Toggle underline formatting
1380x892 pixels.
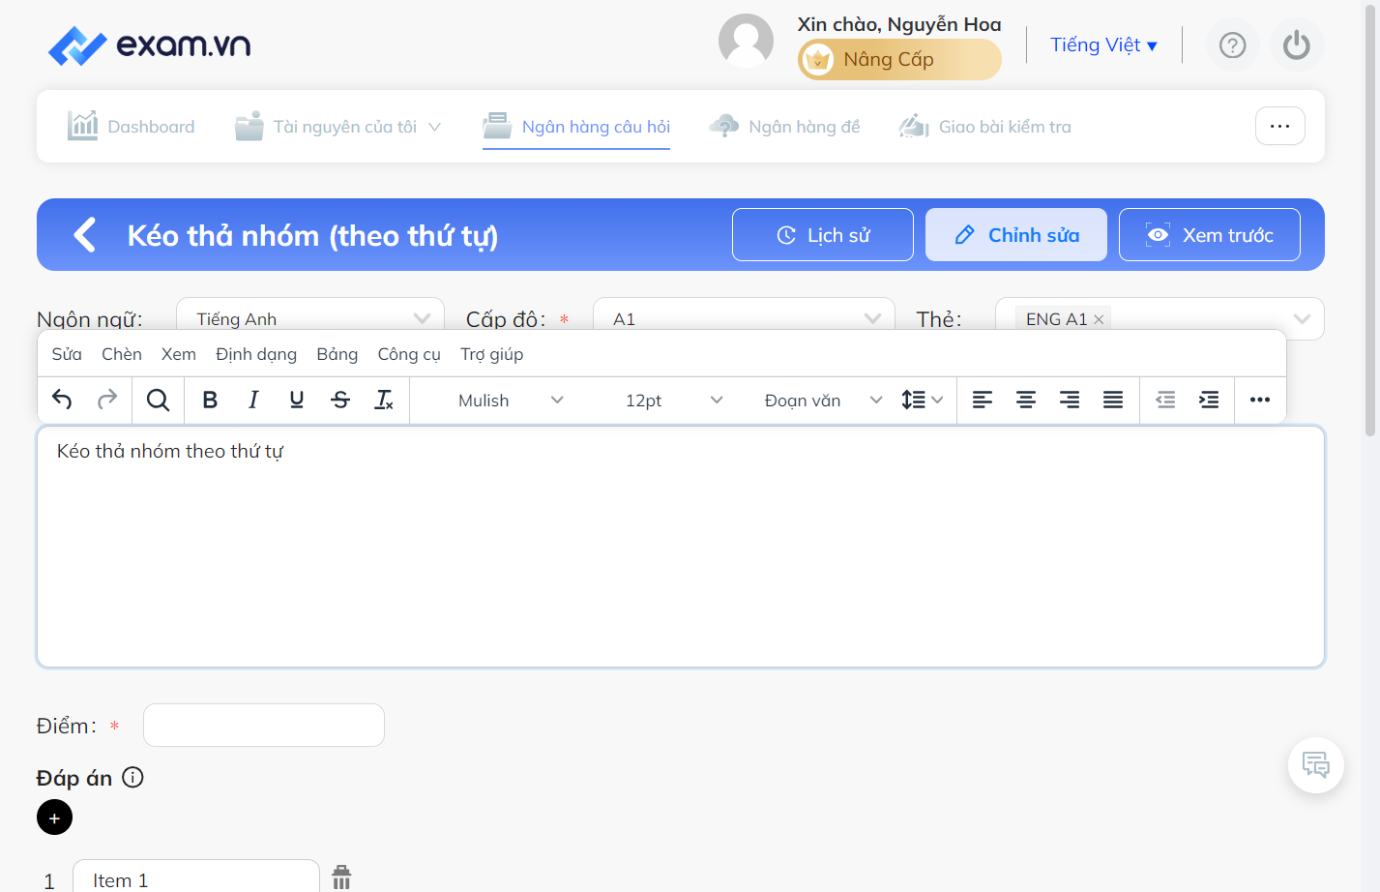coord(297,400)
